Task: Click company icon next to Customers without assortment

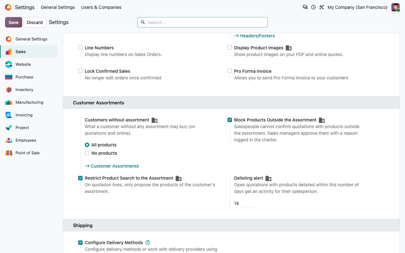Action: (154, 120)
